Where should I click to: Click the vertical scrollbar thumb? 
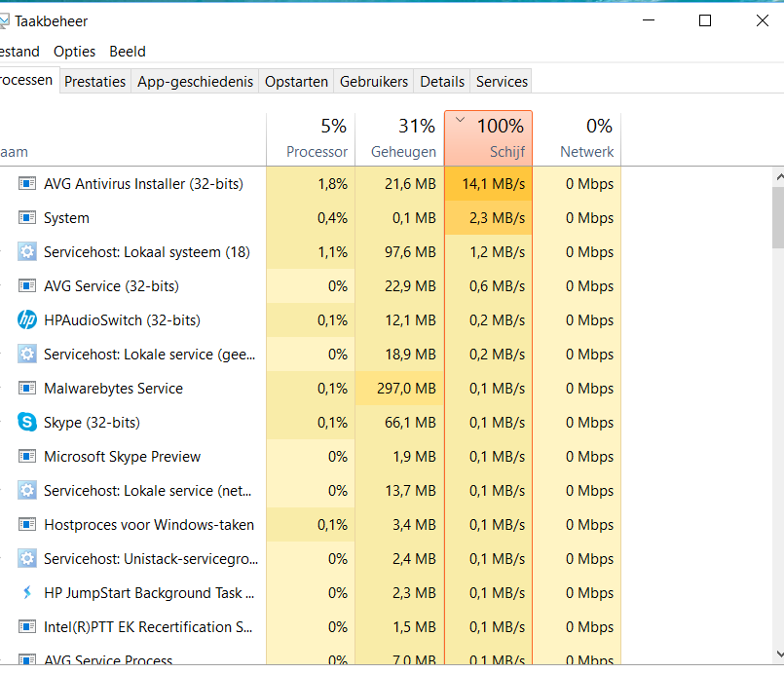(778, 217)
